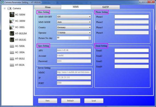The height and width of the screenshot is (107, 156).
Task: Click the Email4 input field
Action: 132,66
